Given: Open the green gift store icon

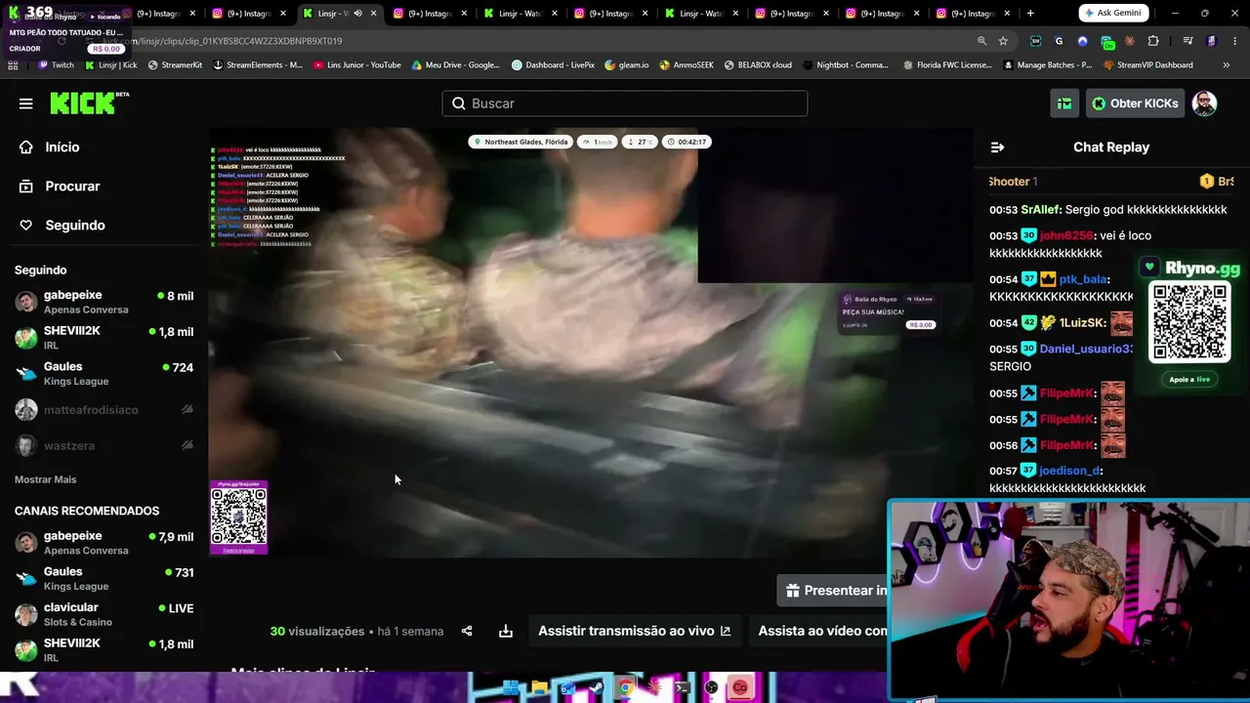Looking at the screenshot, I should point(1064,103).
